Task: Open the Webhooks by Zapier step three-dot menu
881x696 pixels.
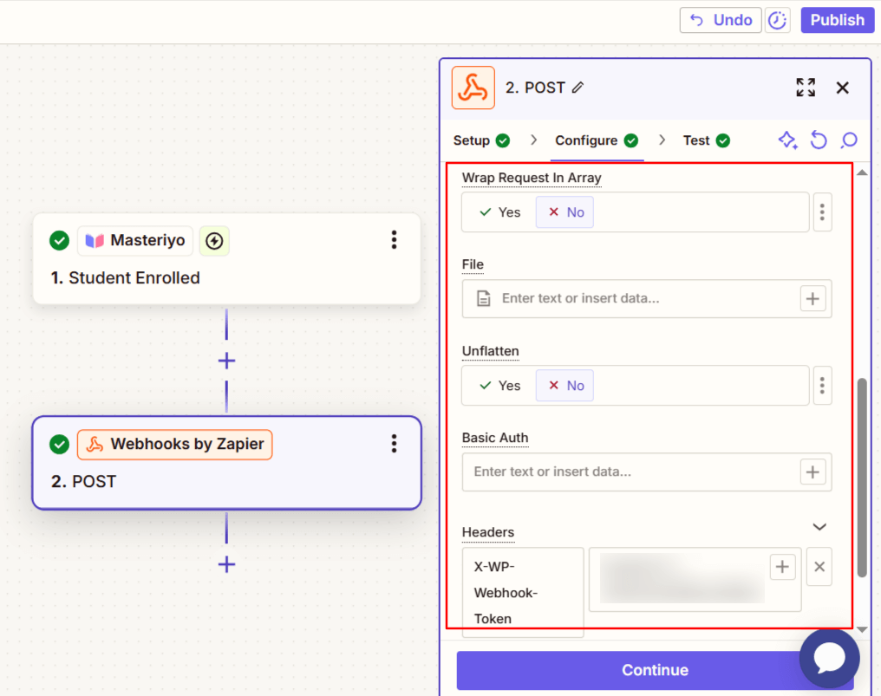Action: click(x=394, y=444)
